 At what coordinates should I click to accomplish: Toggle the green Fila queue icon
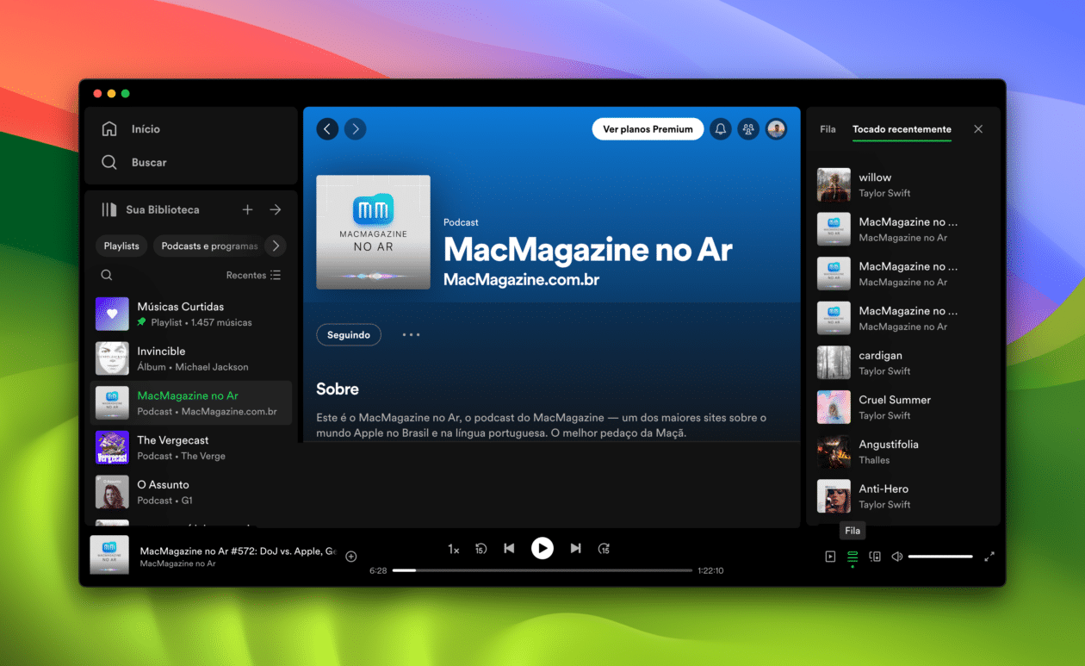click(x=852, y=557)
